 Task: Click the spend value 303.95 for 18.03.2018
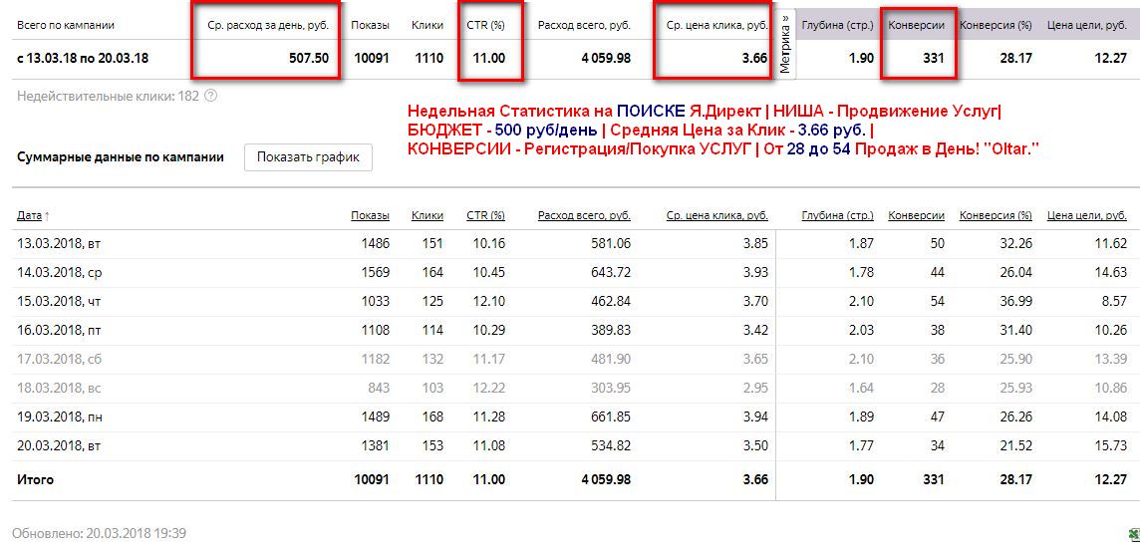pos(610,389)
